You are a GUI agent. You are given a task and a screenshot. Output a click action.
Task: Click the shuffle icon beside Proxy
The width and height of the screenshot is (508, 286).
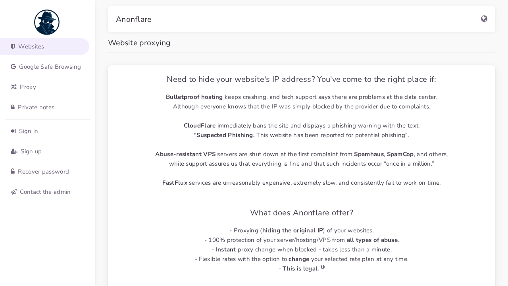tap(13, 87)
